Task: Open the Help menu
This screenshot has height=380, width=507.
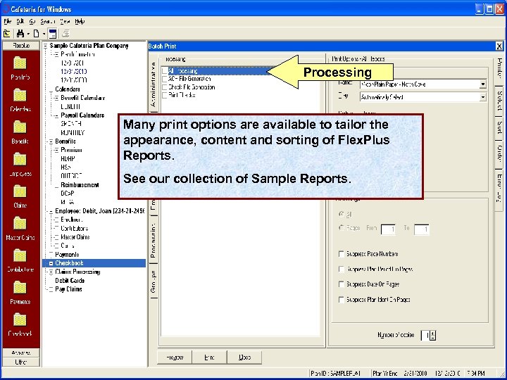Action: click(x=80, y=21)
